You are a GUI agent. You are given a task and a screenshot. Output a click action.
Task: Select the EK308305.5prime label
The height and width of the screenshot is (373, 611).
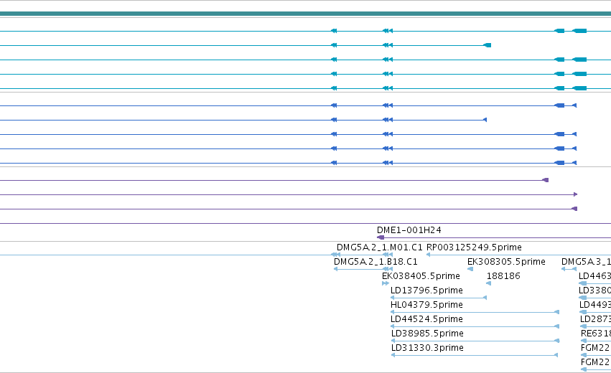506,262
